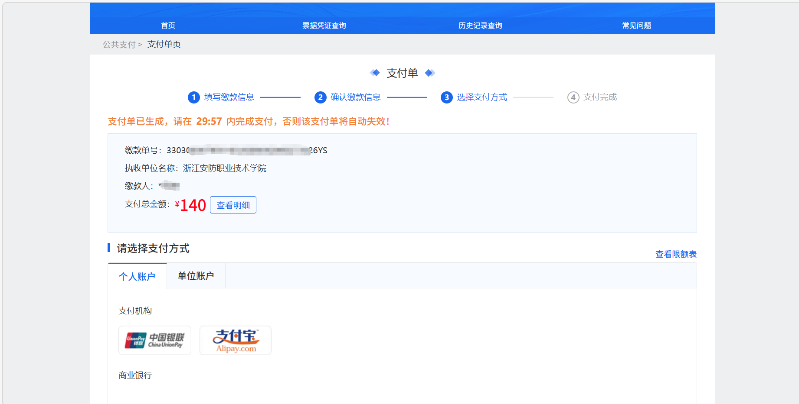Click 确认缴款信息 step label

point(356,97)
